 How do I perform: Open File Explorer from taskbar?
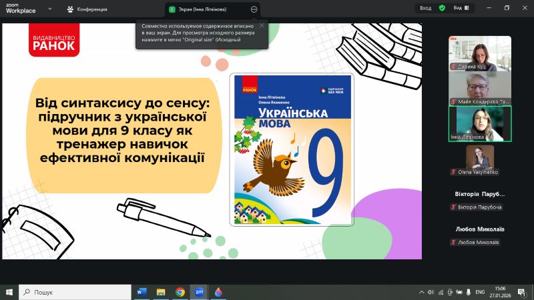[x=161, y=292]
